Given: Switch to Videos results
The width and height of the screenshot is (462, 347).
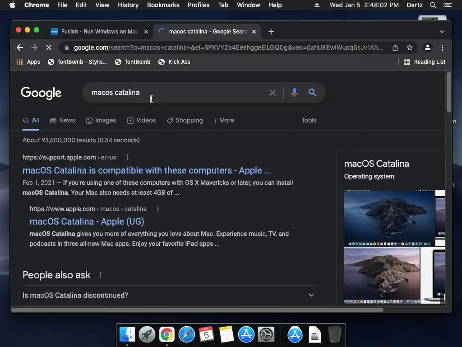Looking at the screenshot, I should tap(141, 120).
